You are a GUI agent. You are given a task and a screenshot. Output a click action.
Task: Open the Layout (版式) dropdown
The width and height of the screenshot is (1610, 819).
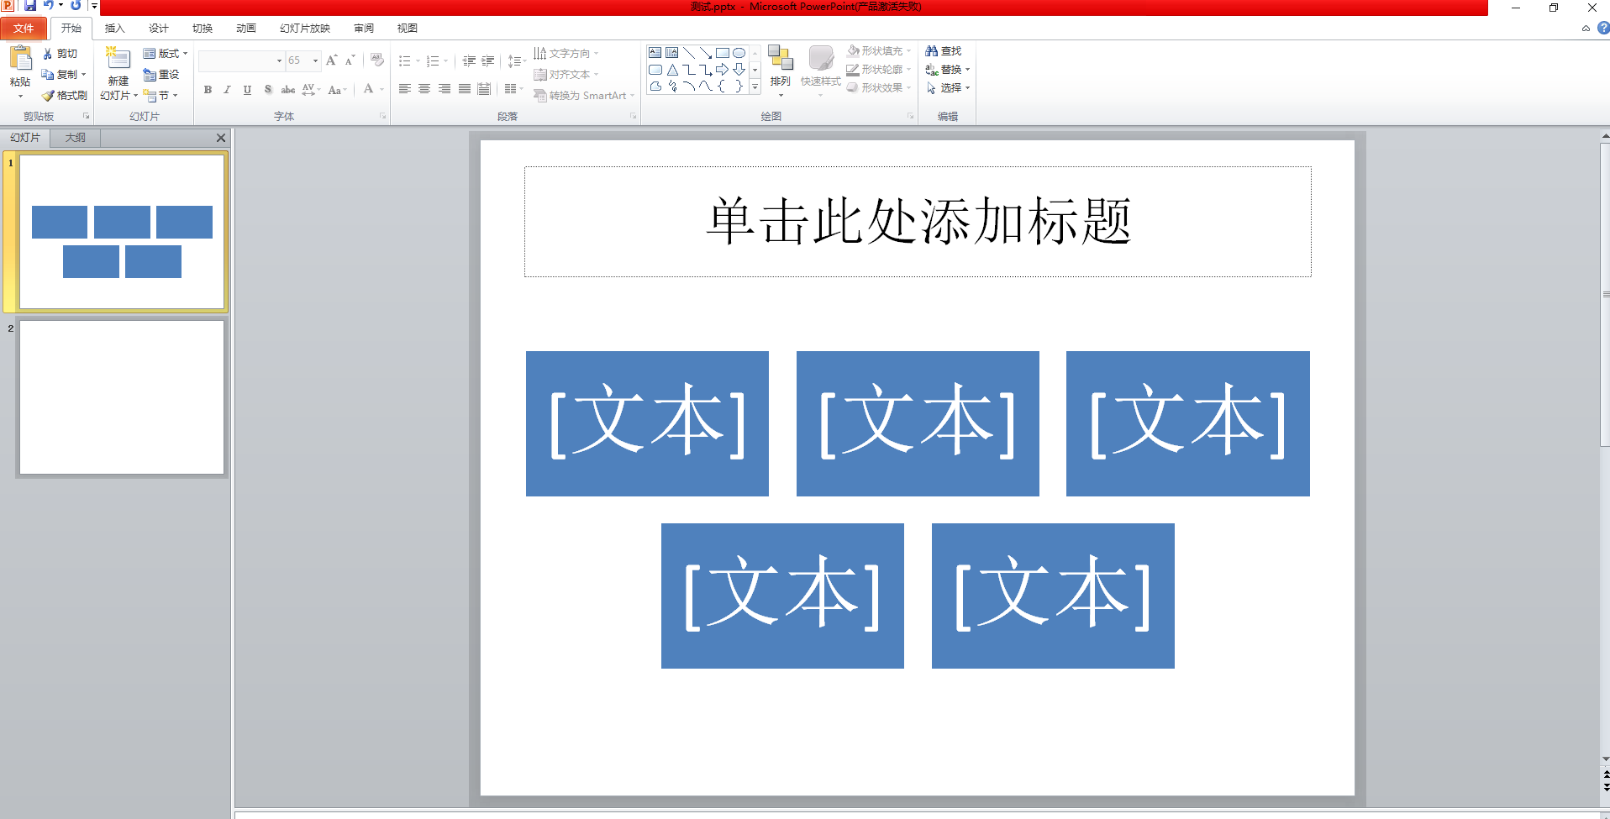[166, 53]
